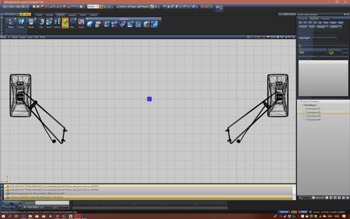350x219 pixels.
Task: Toggle checkbox for Defaultpart (4)
Action: coord(305,119)
